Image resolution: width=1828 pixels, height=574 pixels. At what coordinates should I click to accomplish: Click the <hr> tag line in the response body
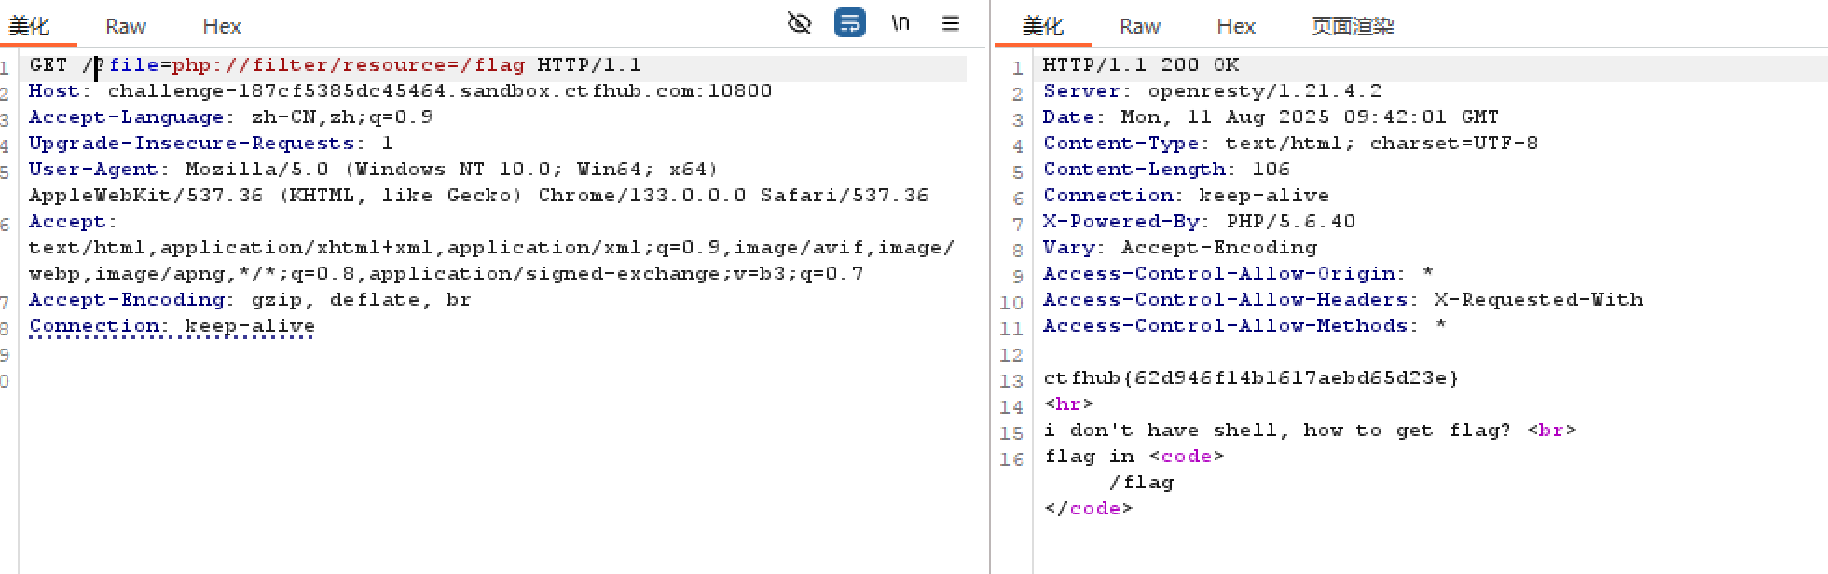(1069, 404)
